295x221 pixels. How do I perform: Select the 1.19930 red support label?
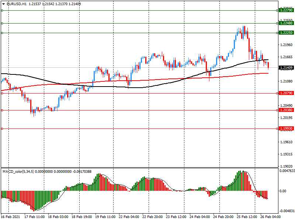click(286, 129)
